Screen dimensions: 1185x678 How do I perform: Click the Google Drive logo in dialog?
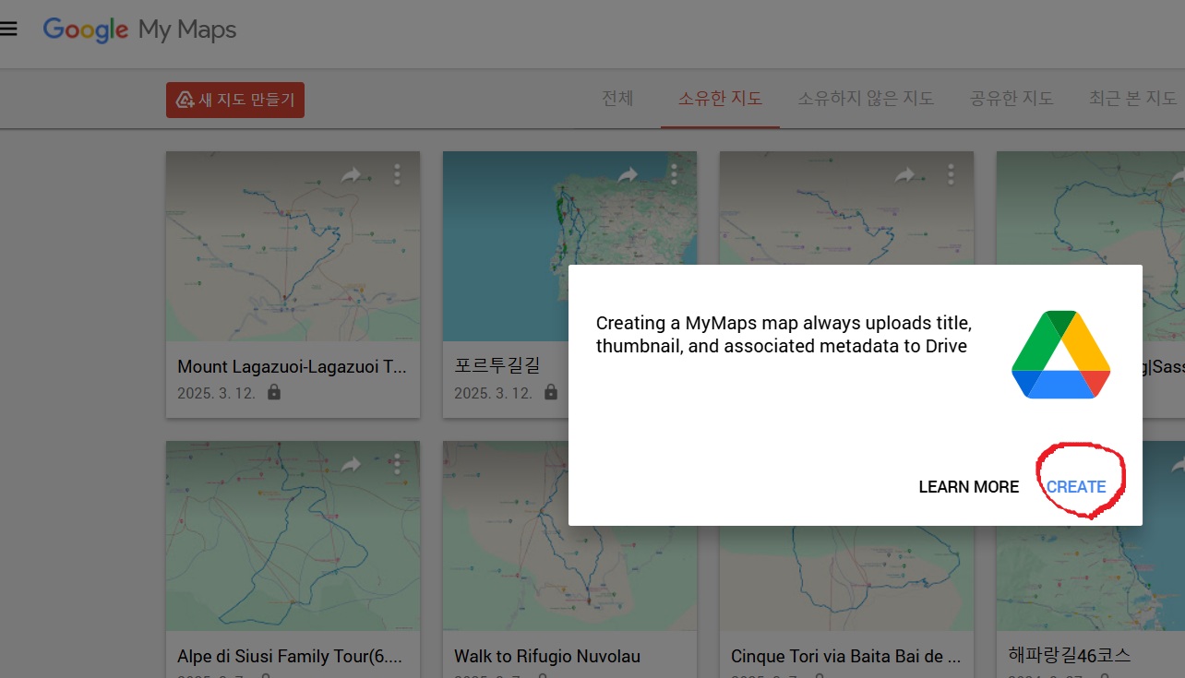pyautogui.click(x=1060, y=354)
